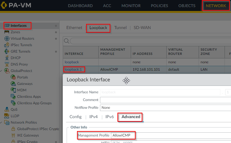The image size is (231, 143).
Task: Click the Clientless App Groups icon
Action: 13,103
